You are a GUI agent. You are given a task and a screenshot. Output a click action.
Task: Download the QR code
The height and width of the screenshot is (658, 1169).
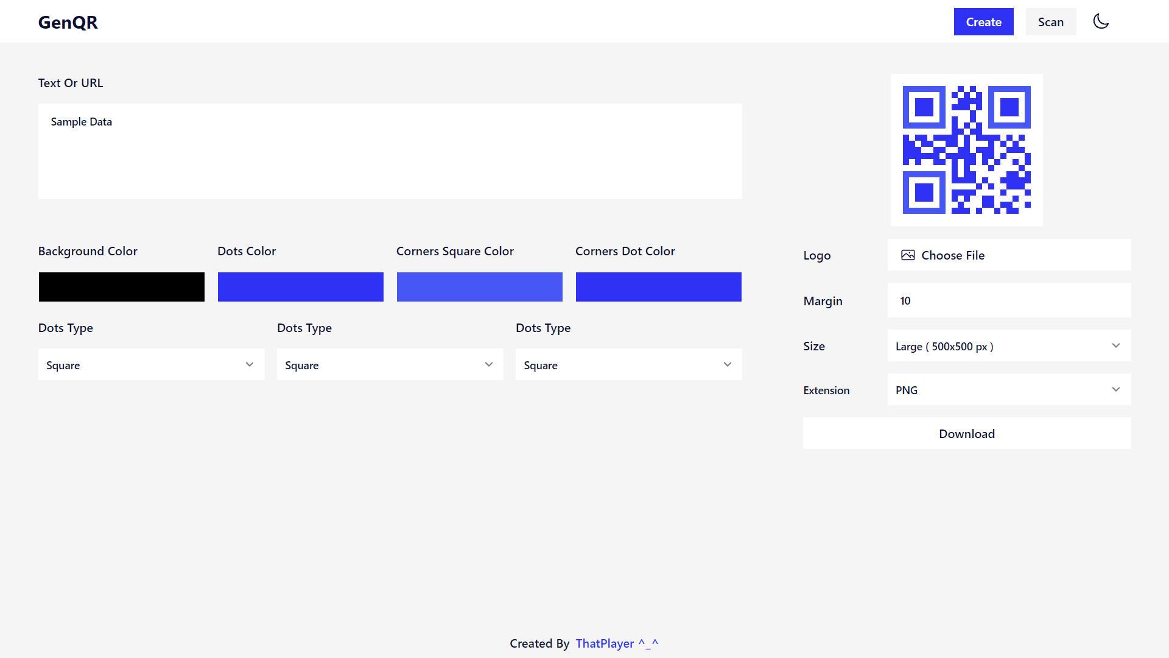pos(967,433)
